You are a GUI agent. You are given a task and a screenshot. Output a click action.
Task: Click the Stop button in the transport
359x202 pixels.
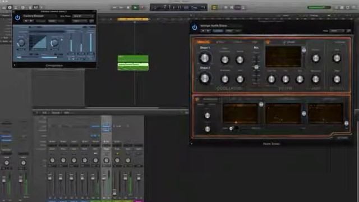[x=128, y=7]
